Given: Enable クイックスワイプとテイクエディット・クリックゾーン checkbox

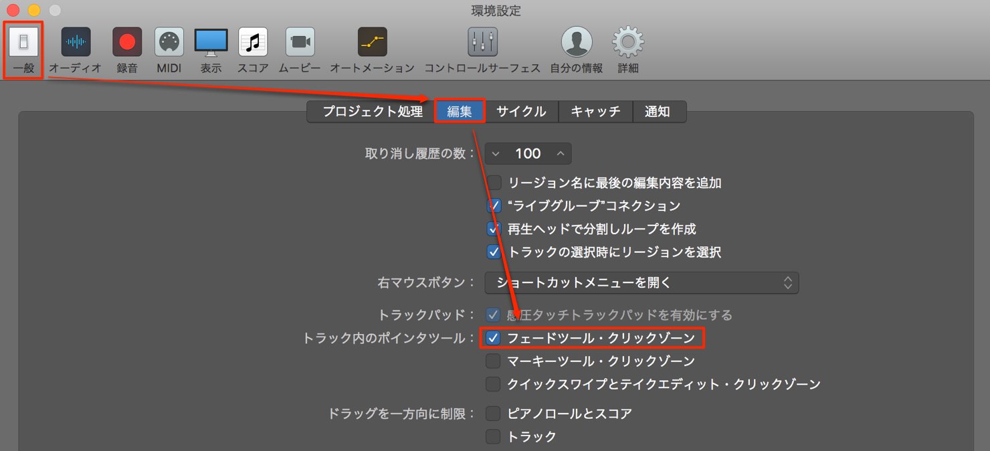Looking at the screenshot, I should [x=494, y=384].
